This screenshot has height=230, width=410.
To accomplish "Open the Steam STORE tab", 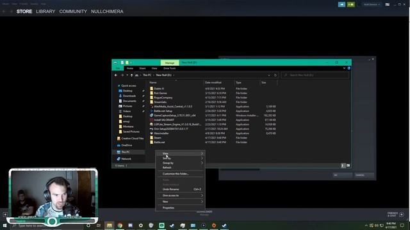I will 24,11.
